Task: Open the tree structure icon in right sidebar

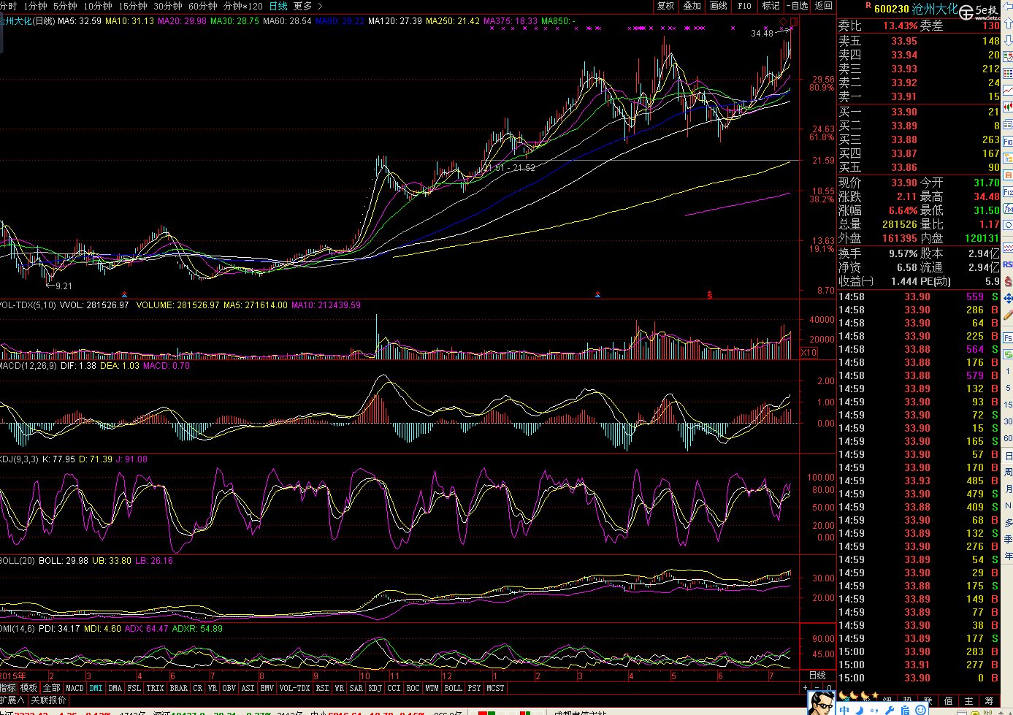Action: tap(1008, 158)
